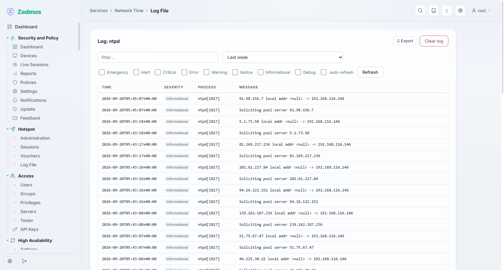The width and height of the screenshot is (504, 270).
Task: Click the Hotspot paper plane icon
Action: coord(13,129)
